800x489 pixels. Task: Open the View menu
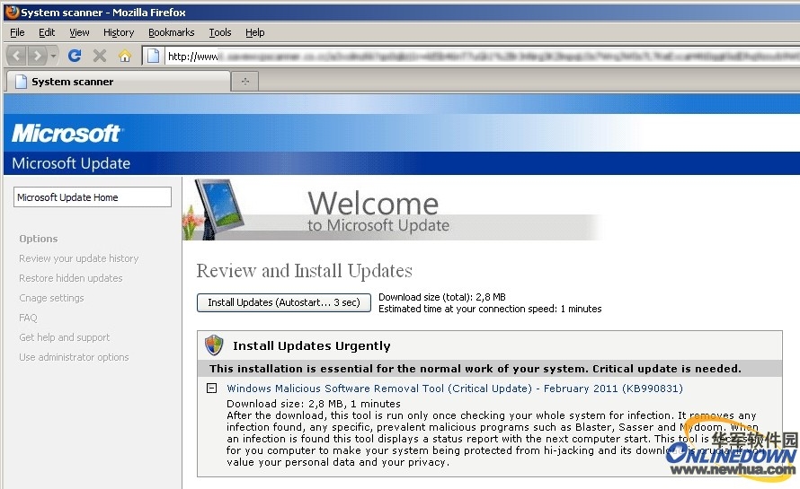coord(79,32)
